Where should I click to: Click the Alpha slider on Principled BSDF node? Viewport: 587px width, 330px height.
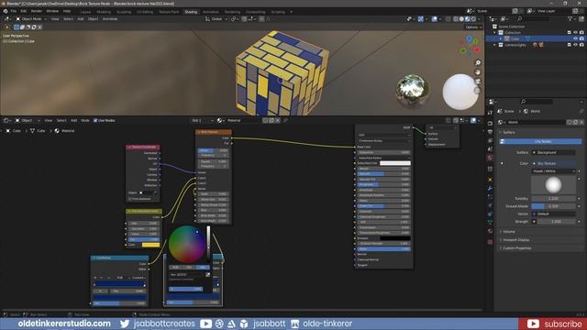click(x=383, y=248)
